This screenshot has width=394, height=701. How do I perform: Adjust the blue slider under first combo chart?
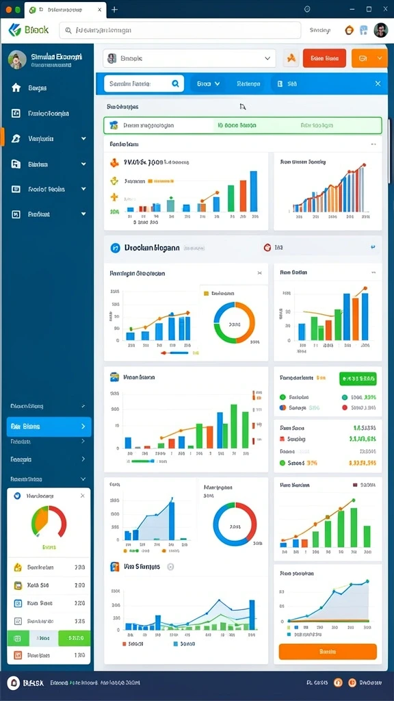coord(174,353)
